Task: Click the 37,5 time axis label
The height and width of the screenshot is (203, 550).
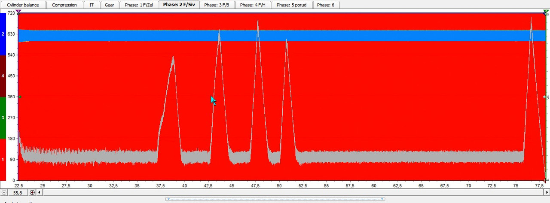Action: coord(161,185)
